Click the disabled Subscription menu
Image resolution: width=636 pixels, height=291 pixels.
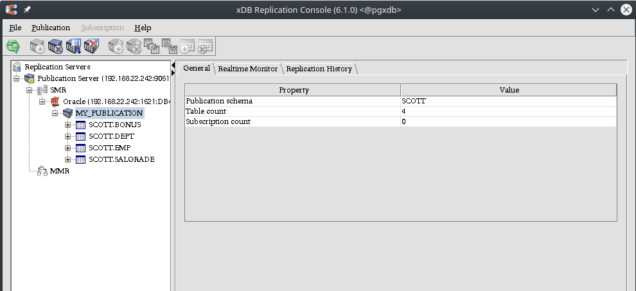(102, 28)
